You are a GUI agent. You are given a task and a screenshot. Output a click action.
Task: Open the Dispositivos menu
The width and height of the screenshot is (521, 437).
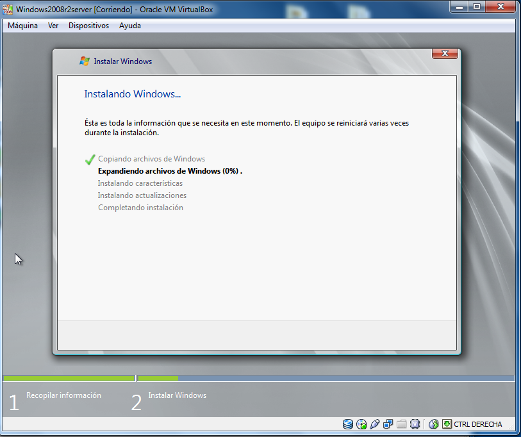pyautogui.click(x=88, y=26)
